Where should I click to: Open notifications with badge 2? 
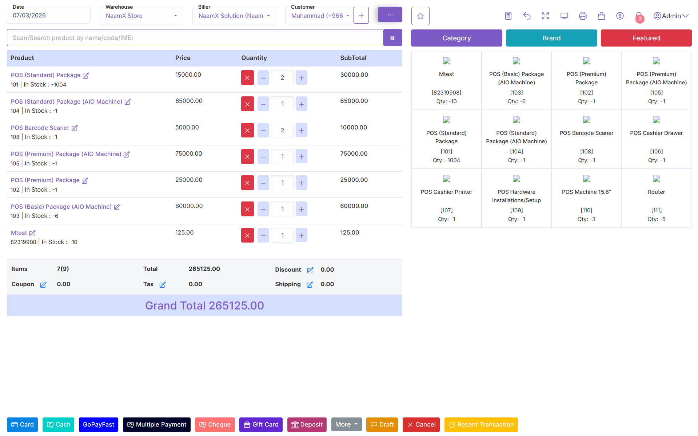coord(639,17)
